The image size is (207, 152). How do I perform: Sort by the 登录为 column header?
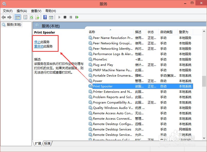[x=185, y=32]
